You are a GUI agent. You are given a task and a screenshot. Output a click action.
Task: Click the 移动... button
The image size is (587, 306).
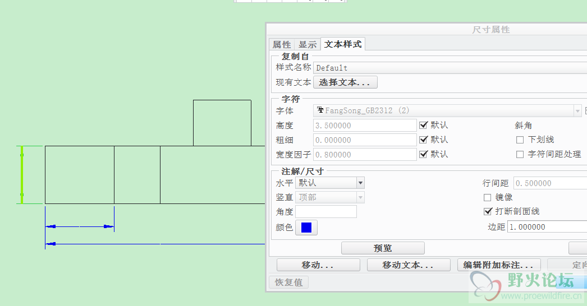point(318,265)
